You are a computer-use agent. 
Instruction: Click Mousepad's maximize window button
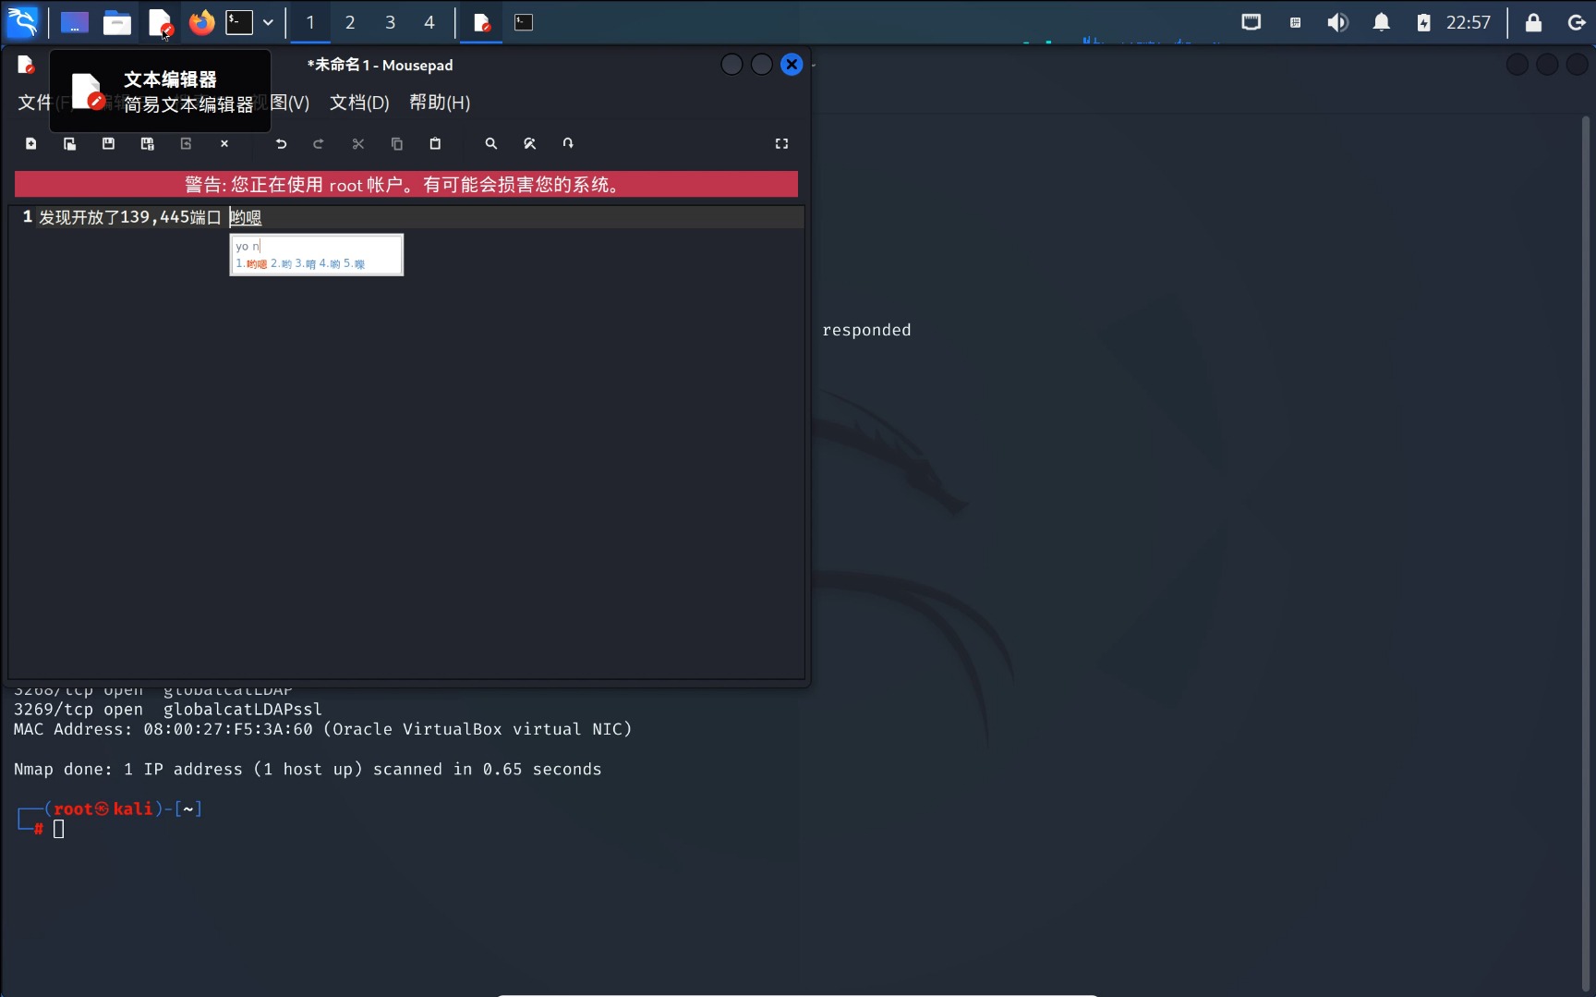click(761, 65)
